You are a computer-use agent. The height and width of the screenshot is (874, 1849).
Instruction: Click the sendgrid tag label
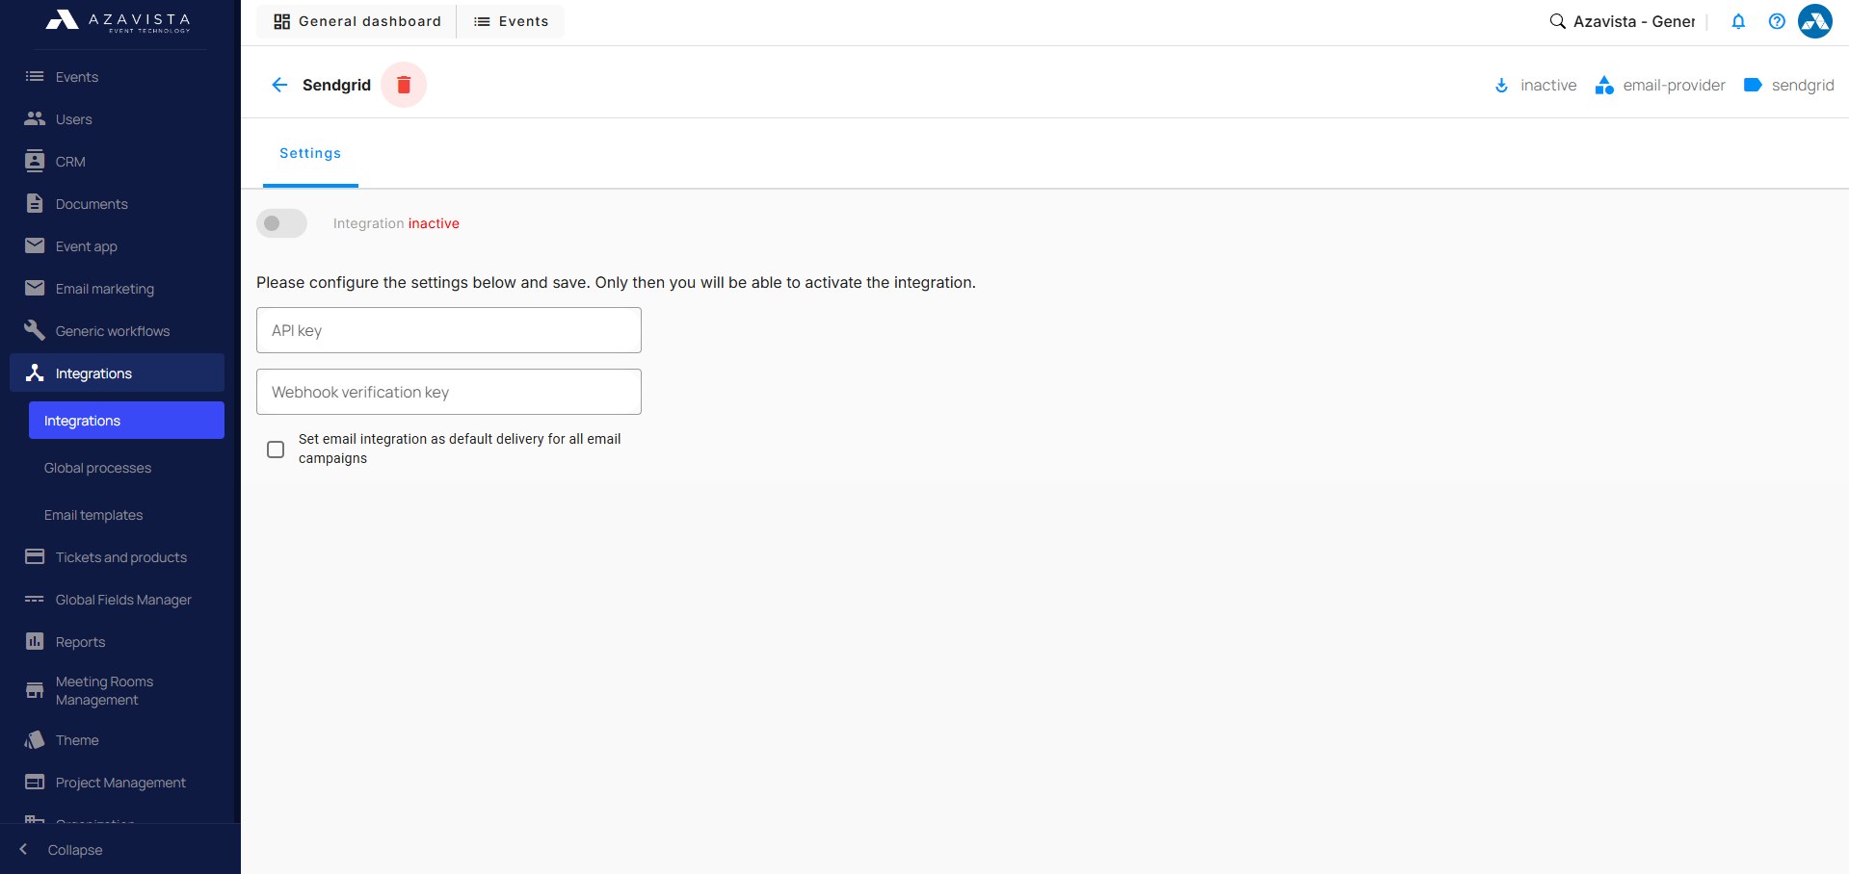coord(1803,85)
